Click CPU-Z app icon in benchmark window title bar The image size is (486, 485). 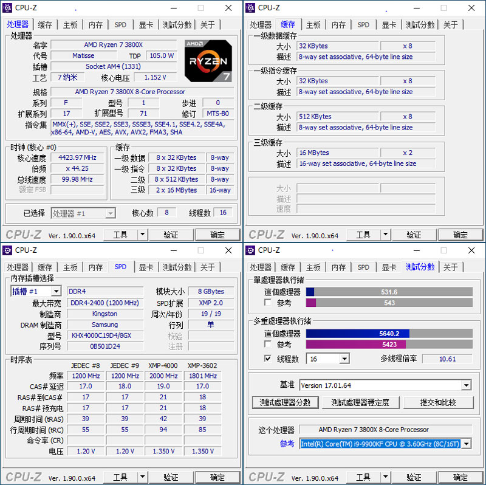coord(250,250)
